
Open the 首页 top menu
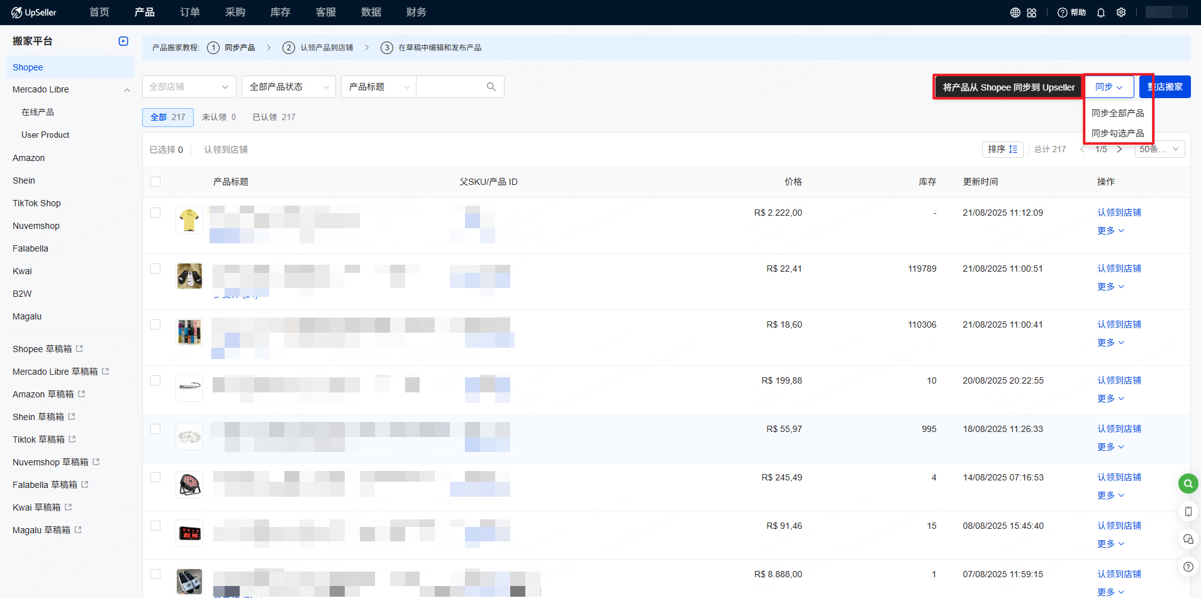coord(99,13)
